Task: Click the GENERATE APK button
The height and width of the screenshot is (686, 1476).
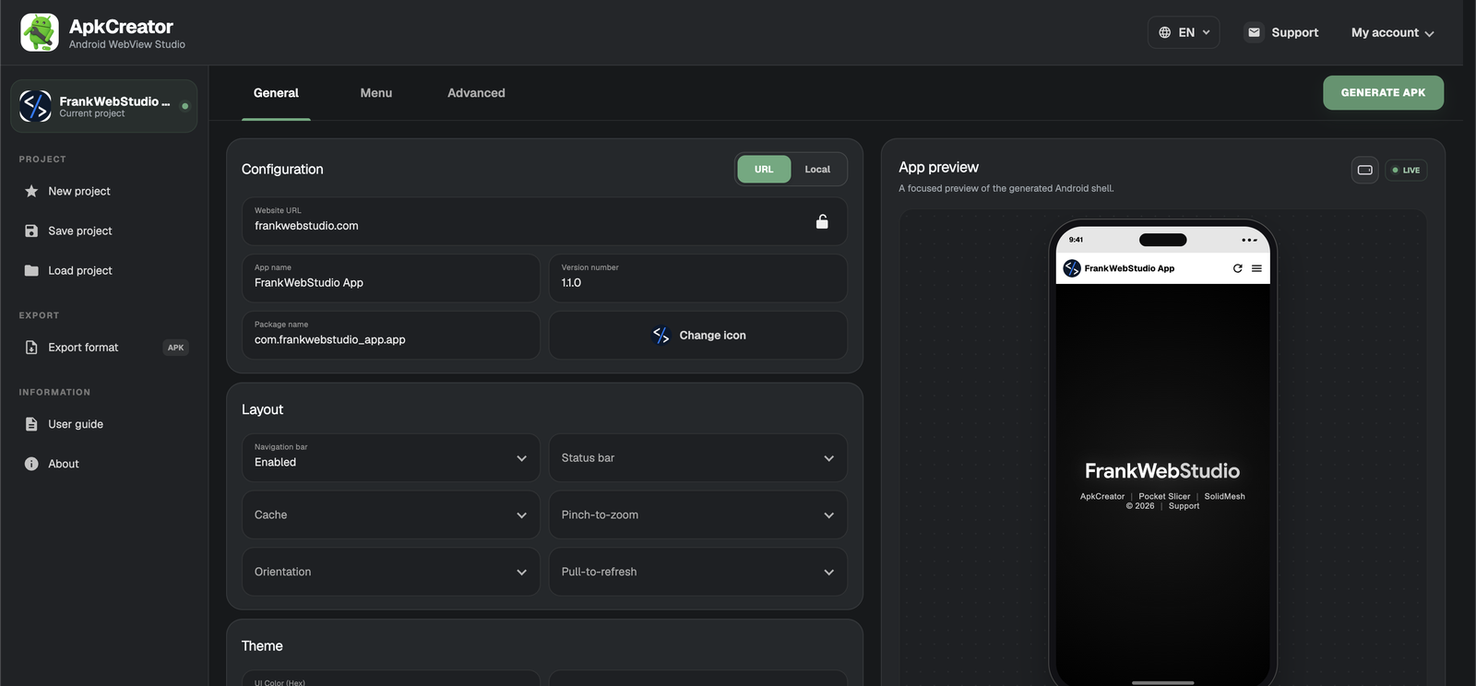Action: tap(1383, 92)
